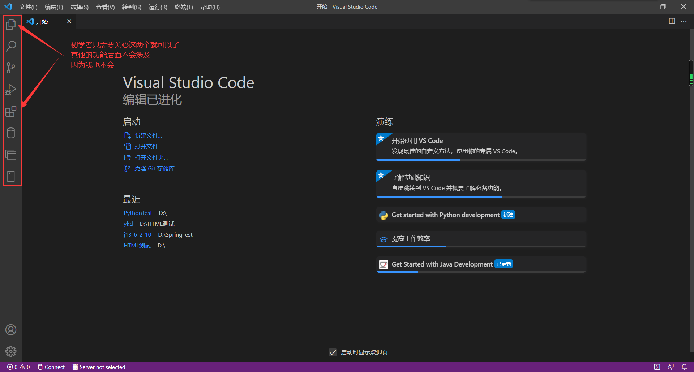
Task: Open the 转到(G) menu
Action: (132, 7)
